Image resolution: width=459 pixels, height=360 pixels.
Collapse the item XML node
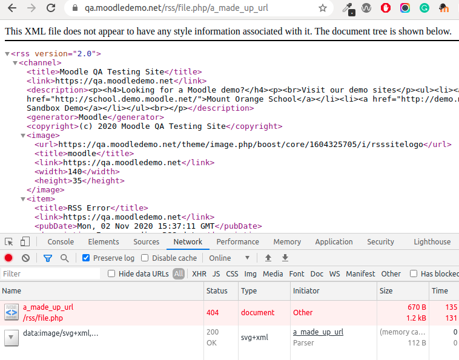click(23, 199)
